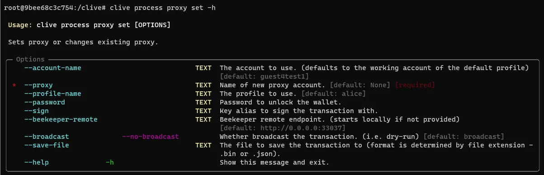This screenshot has height=175, width=544.
Task: Click the red required asterisk beside --proxy
Action: (x=14, y=86)
